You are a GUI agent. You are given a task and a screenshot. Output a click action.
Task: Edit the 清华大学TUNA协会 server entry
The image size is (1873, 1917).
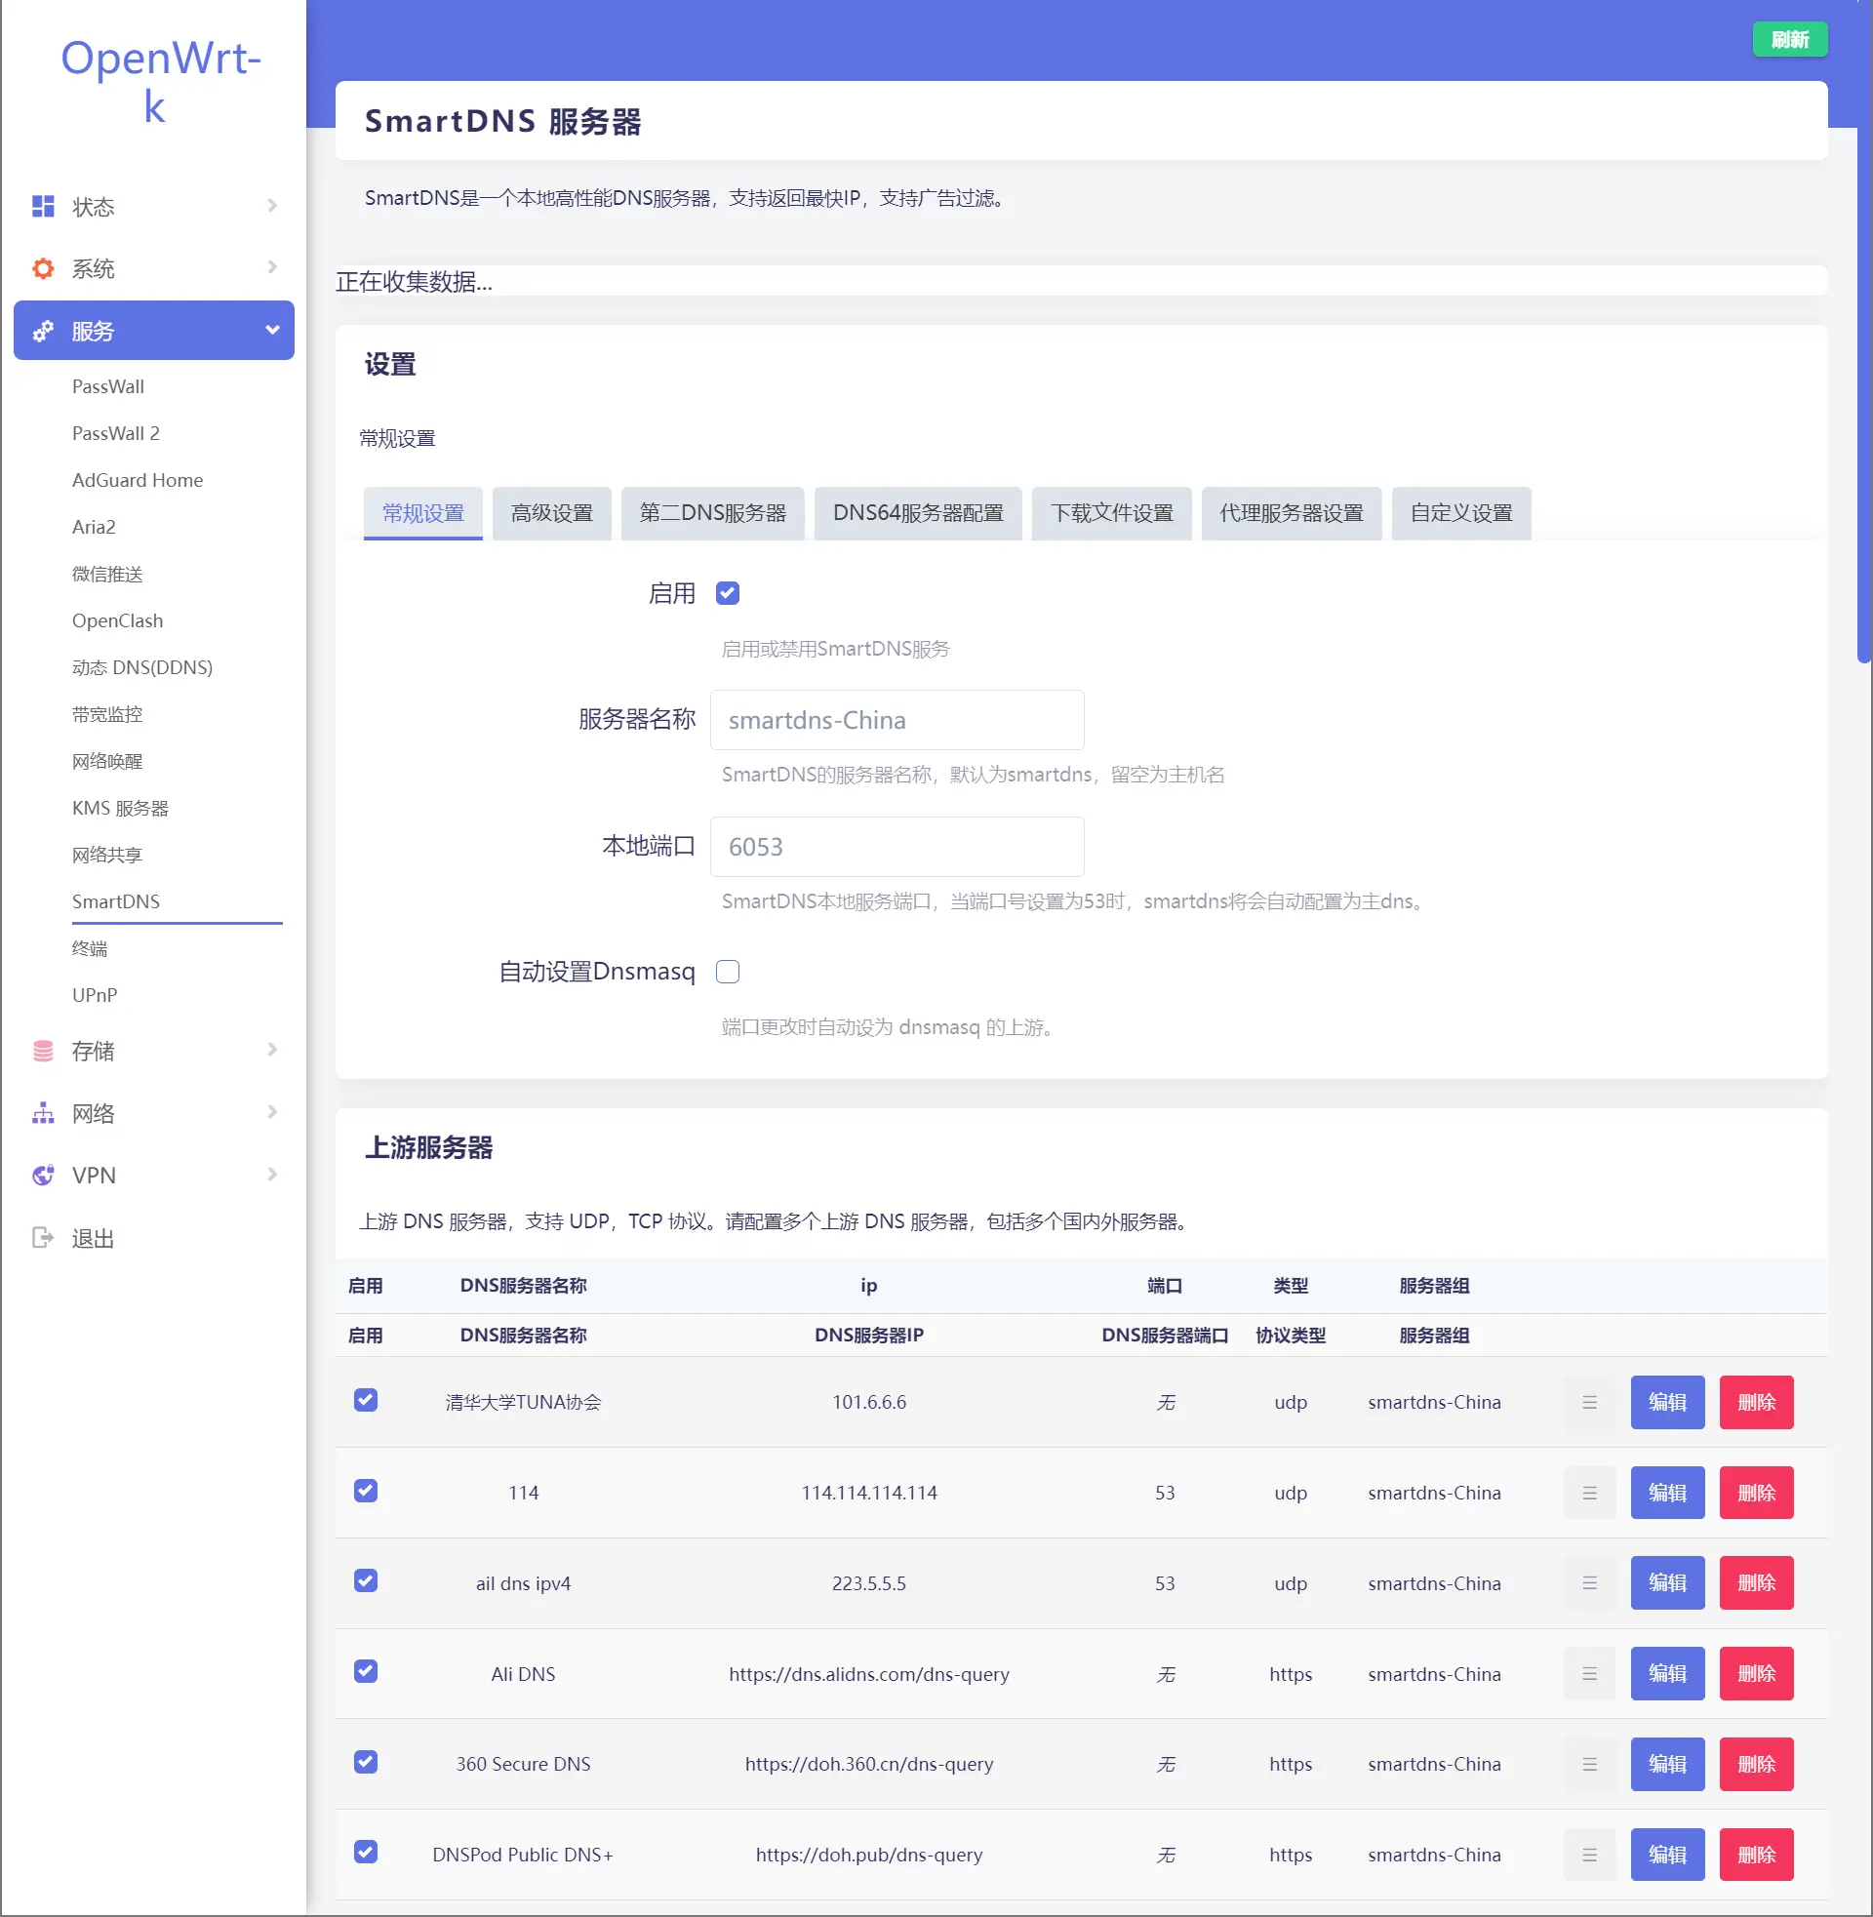pyautogui.click(x=1668, y=1403)
